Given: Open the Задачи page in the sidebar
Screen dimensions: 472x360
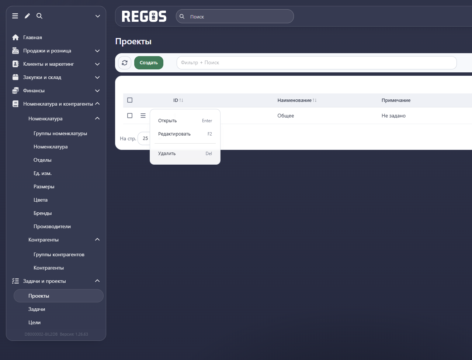Looking at the screenshot, I should (37, 309).
